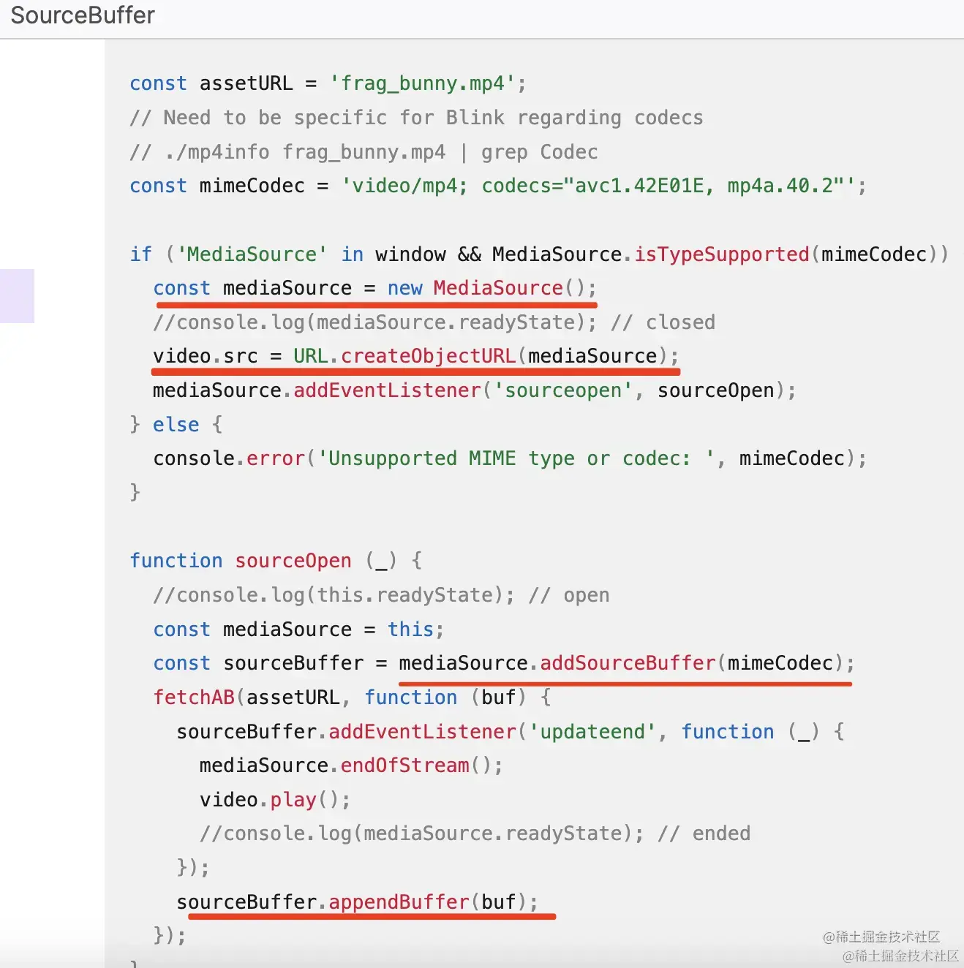Click the line "mediaSource.endOfStream();"

point(351,765)
